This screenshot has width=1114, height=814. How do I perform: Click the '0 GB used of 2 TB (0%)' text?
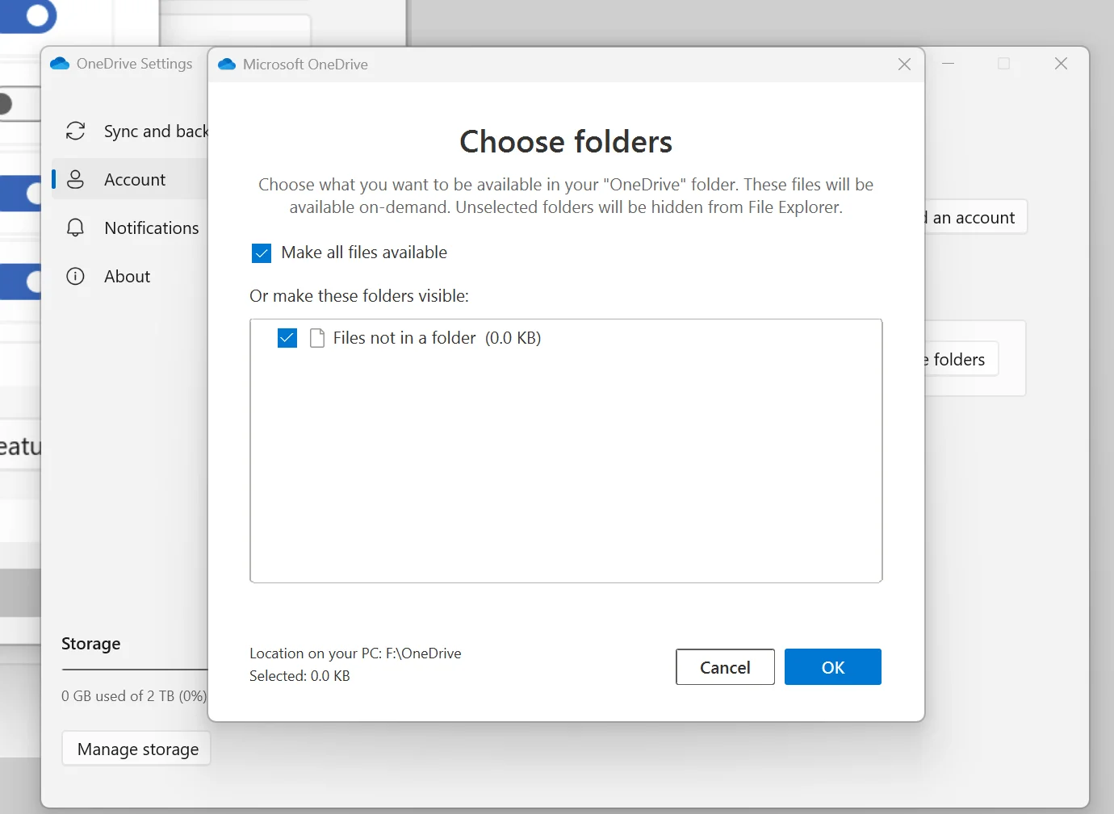click(x=134, y=696)
